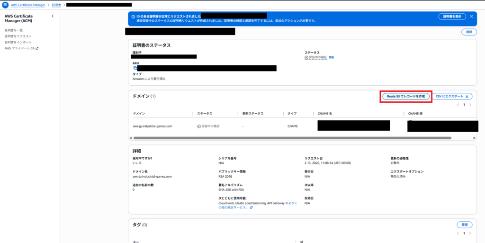Image resolution: width=485 pixels, height=243 pixels.
Task: Select 証明書をインポート in the sidebar
Action: (18, 42)
